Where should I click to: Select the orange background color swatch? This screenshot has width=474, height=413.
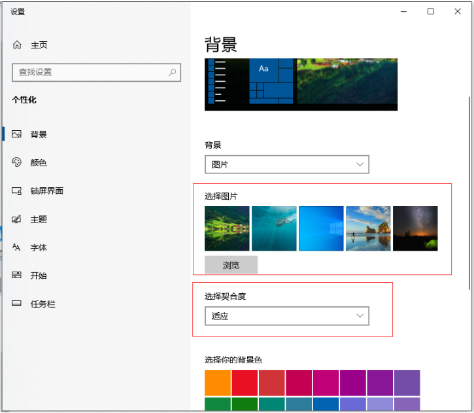tap(218, 382)
